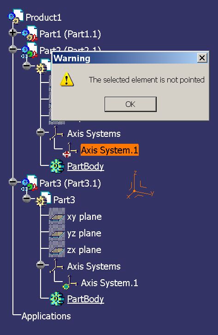218x335 pixels.
Task: Click the Part3 (Part3.1) component icon
Action: (29, 182)
